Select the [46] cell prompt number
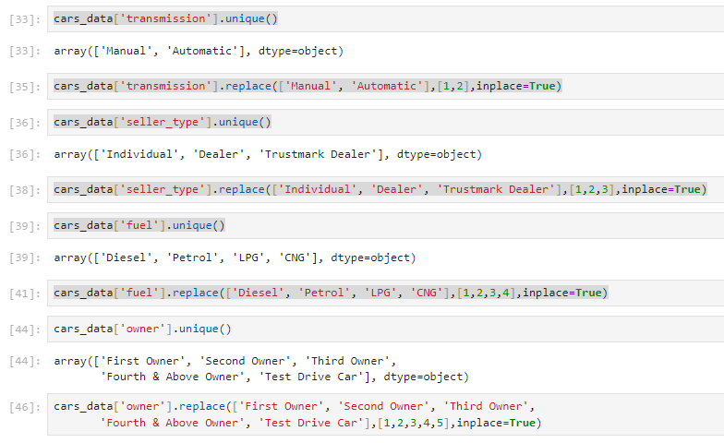Screen dimensions: 724x443 25,407
